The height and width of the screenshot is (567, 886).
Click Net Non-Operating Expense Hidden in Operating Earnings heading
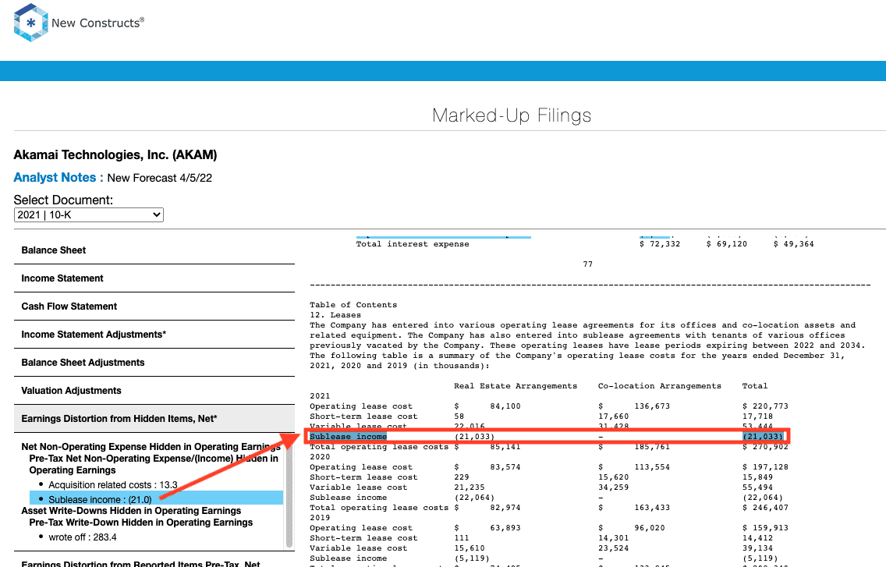click(x=151, y=447)
